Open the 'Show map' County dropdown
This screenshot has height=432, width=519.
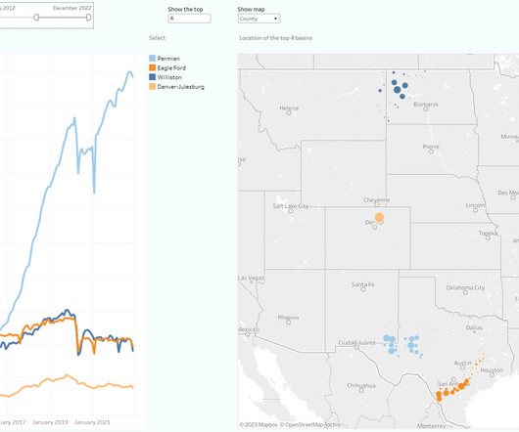click(259, 19)
